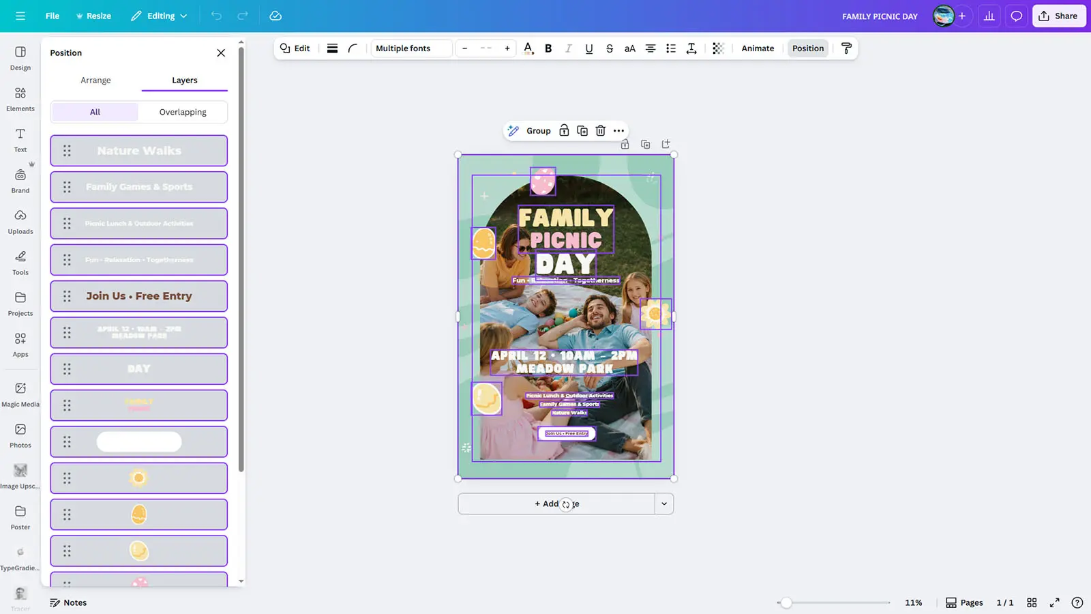Open the Multiple fonts font selector
This screenshot has width=1091, height=614.
(411, 48)
